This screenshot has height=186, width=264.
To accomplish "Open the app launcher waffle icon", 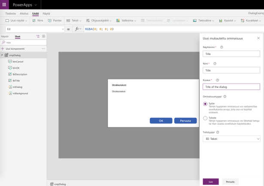I will coord(4,4).
